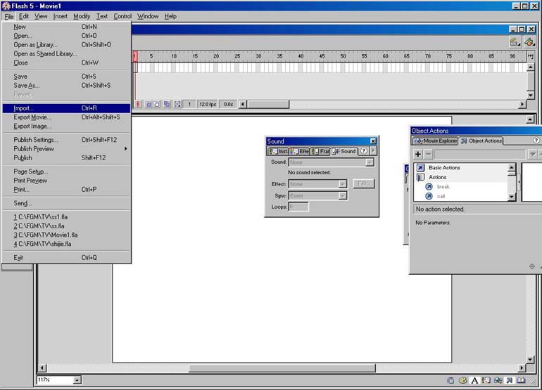Toggle Onion Skin Outlines in the timeline
The image size is (542, 390).
157,104
